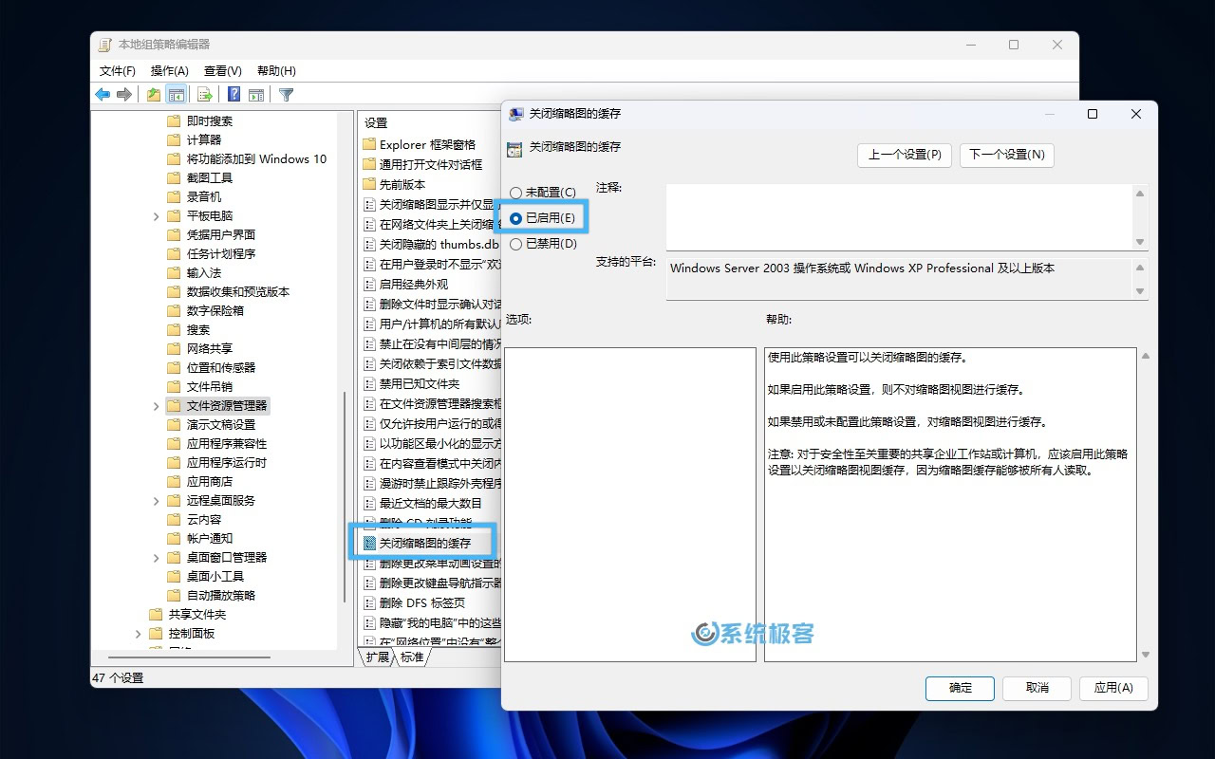Open the 文件(F) menu
The width and height of the screenshot is (1215, 759).
[x=118, y=71]
